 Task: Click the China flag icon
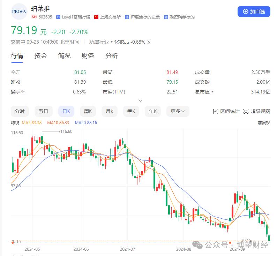tap(96, 17)
